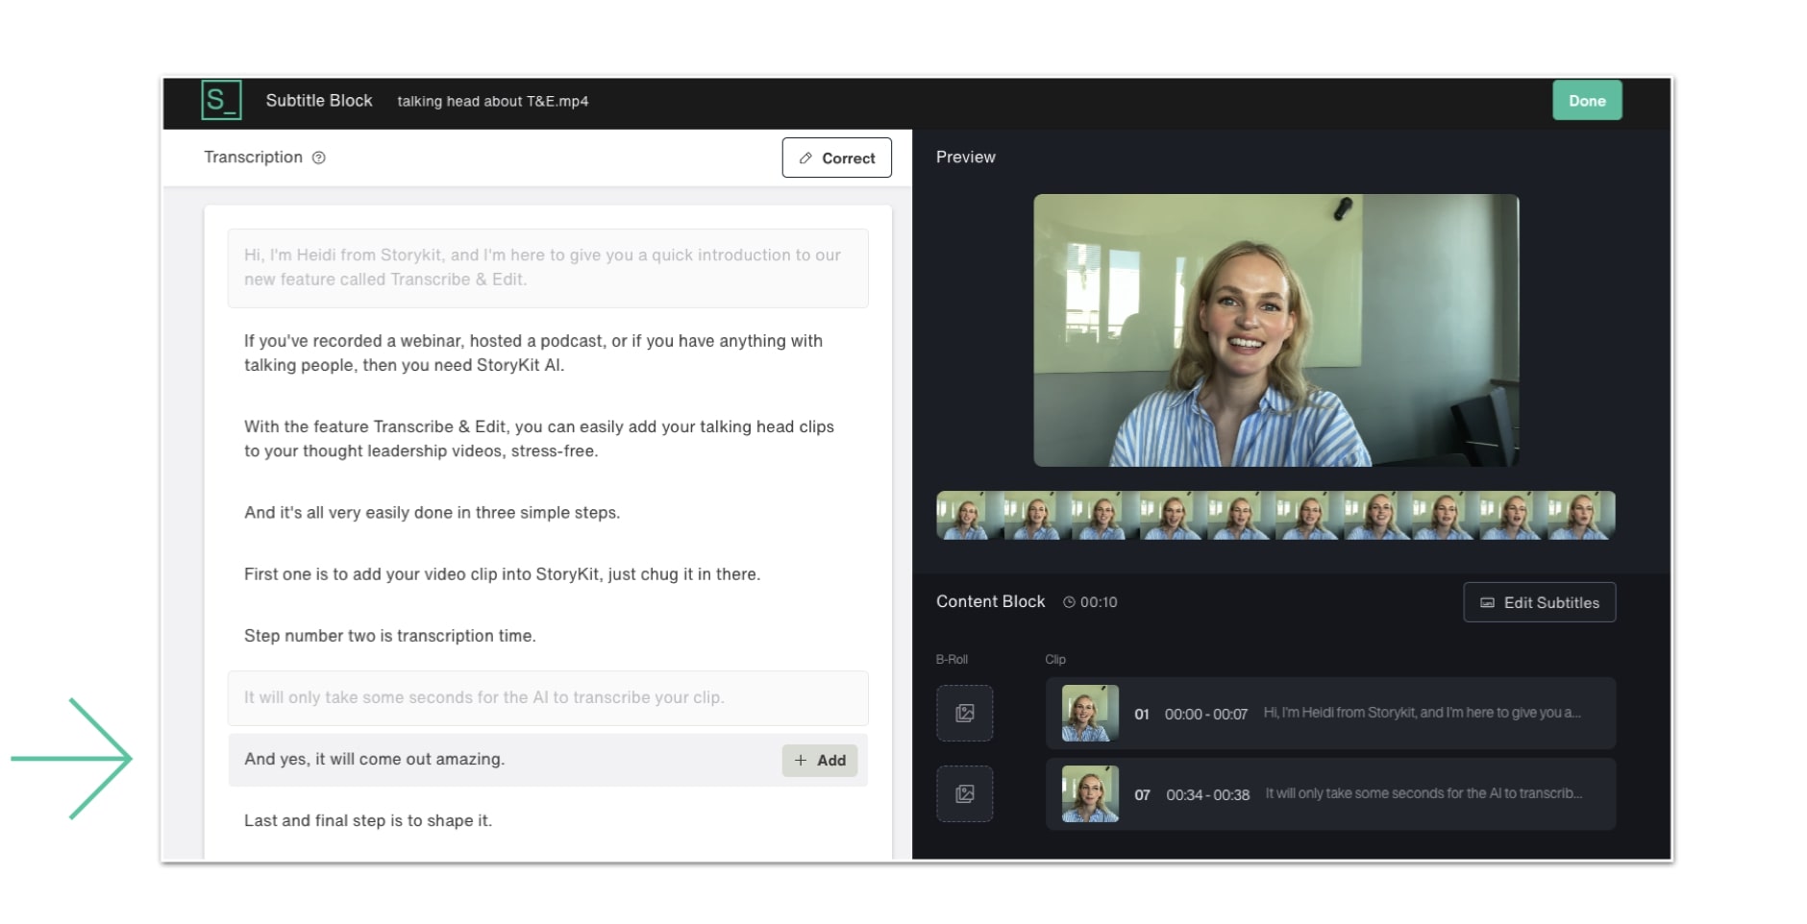
Task: Select 'And it's all very easily done' sentence
Action: [x=432, y=513]
